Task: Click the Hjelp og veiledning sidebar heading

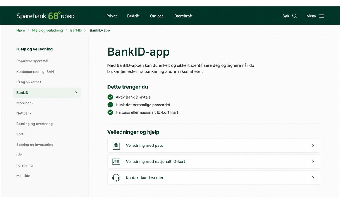Action: pos(35,49)
